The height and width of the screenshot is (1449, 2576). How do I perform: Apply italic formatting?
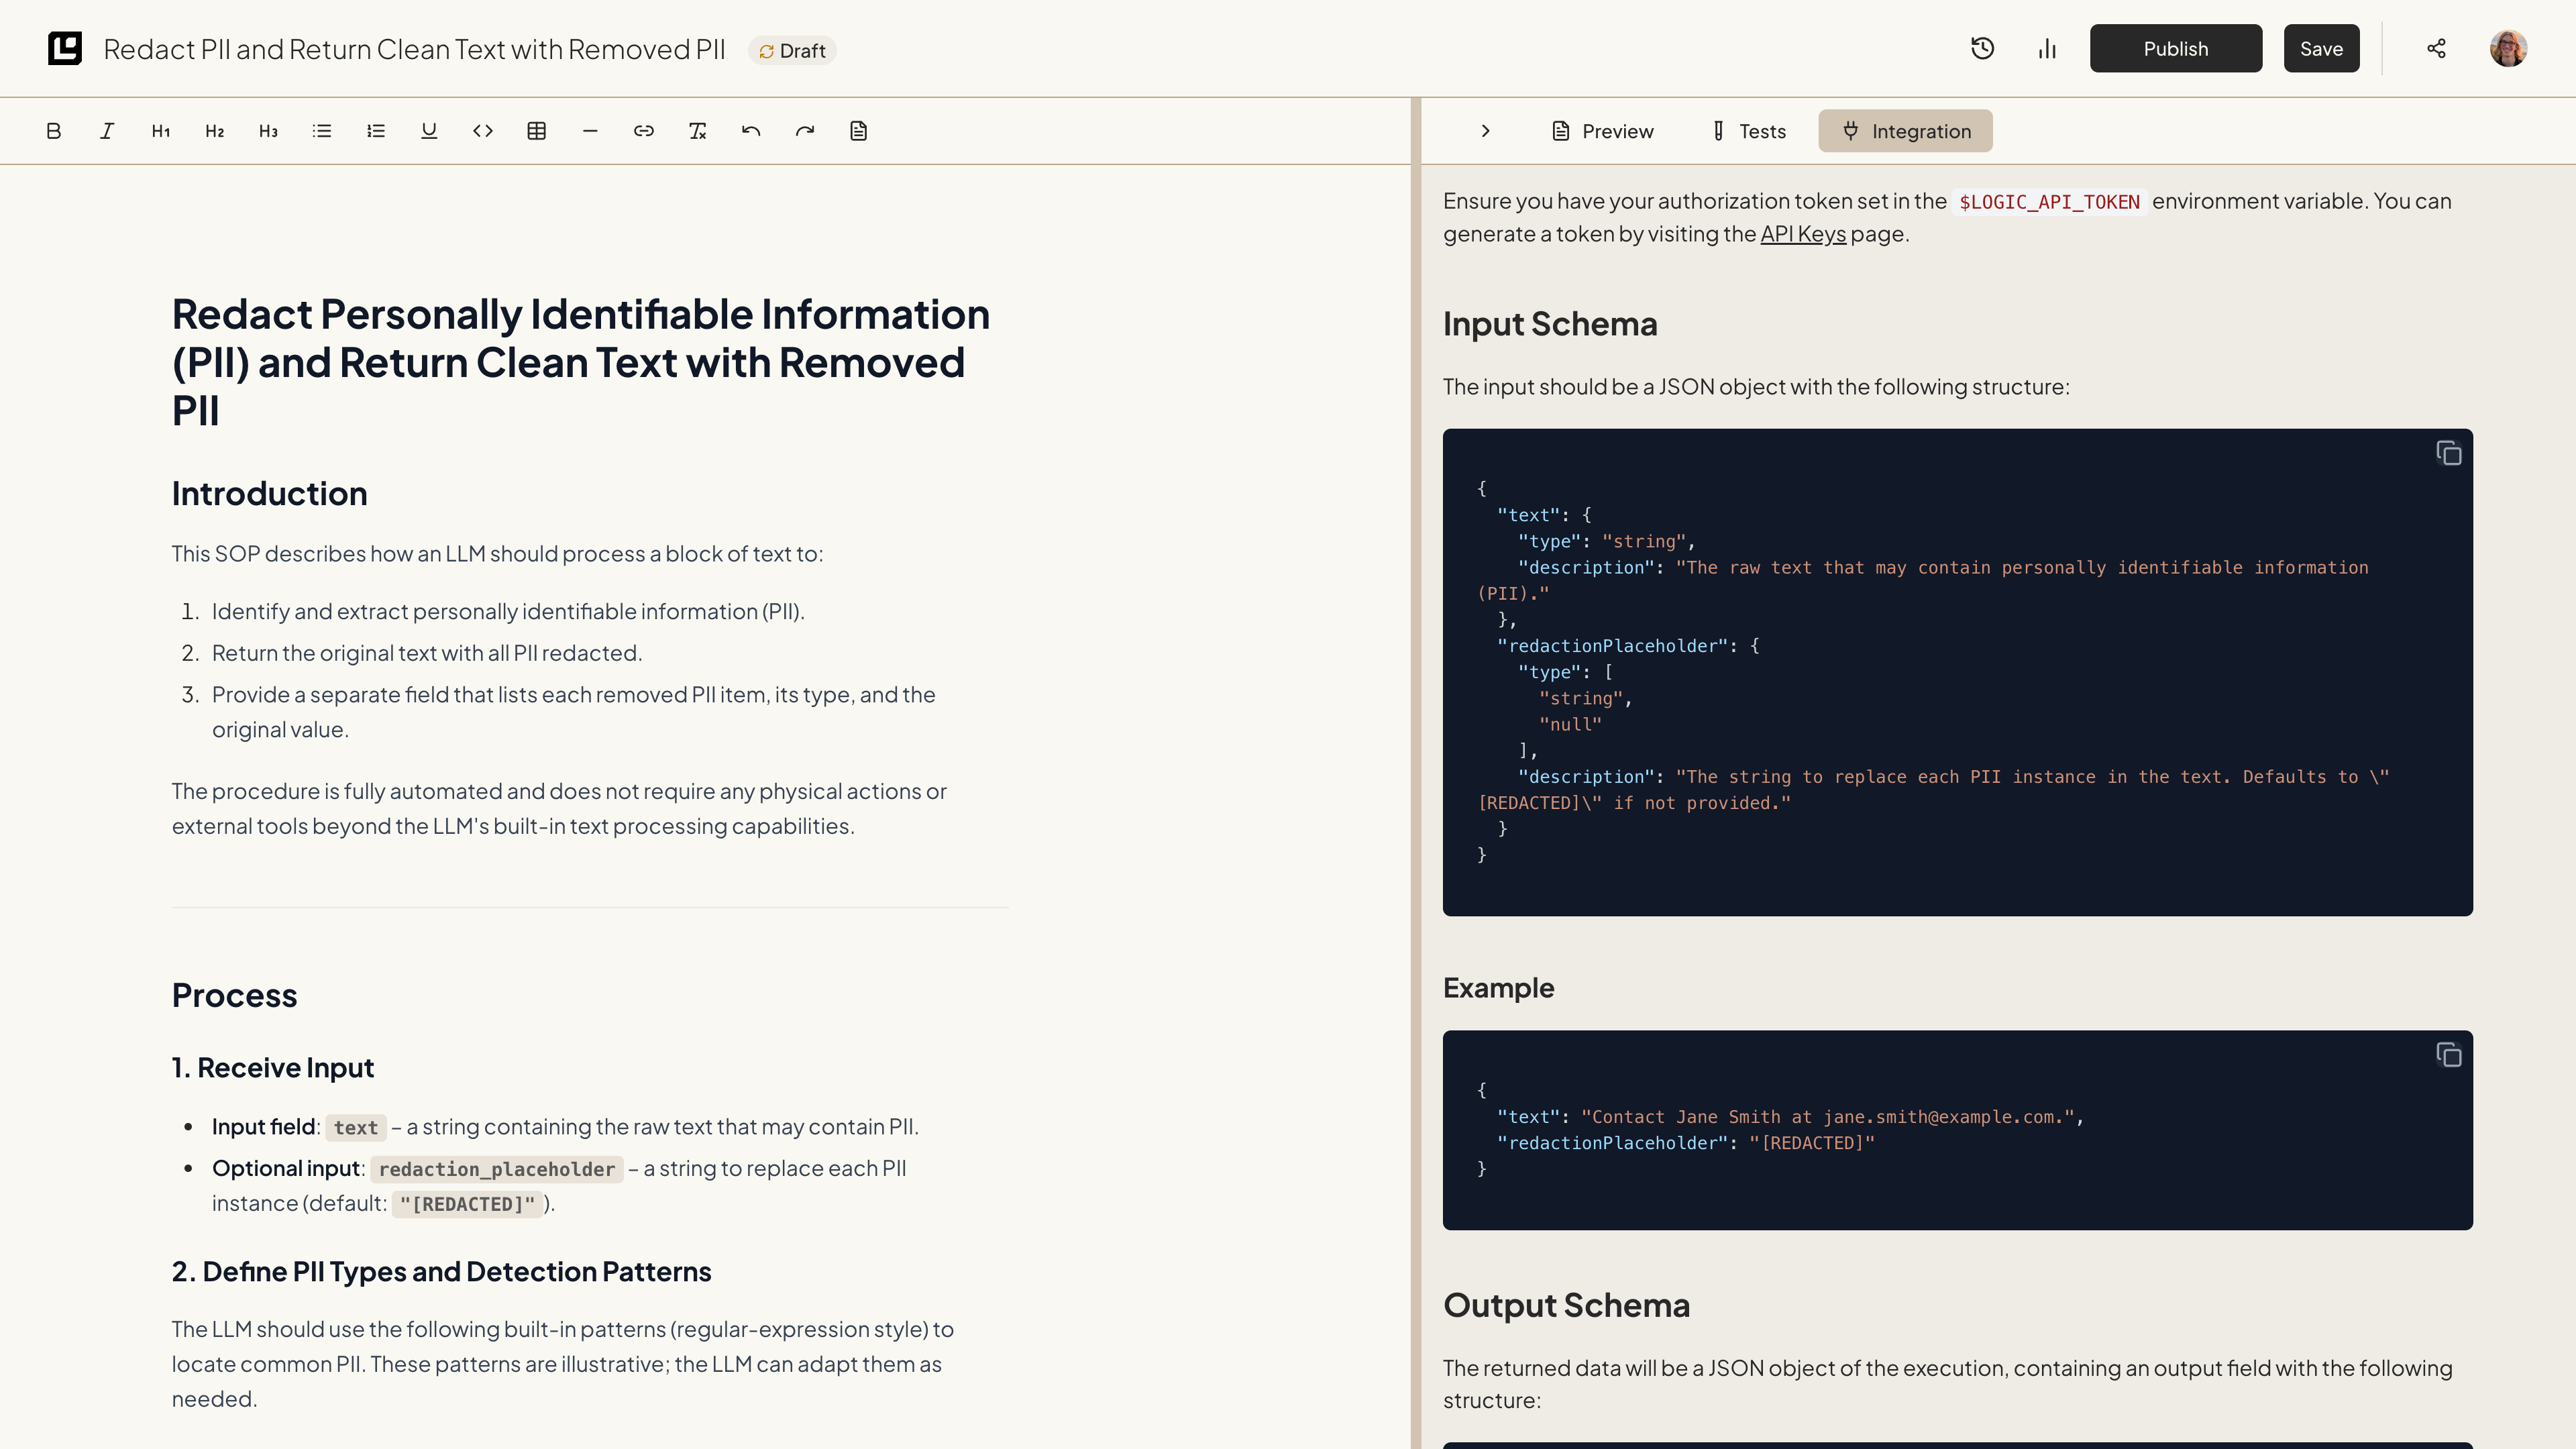tap(107, 131)
